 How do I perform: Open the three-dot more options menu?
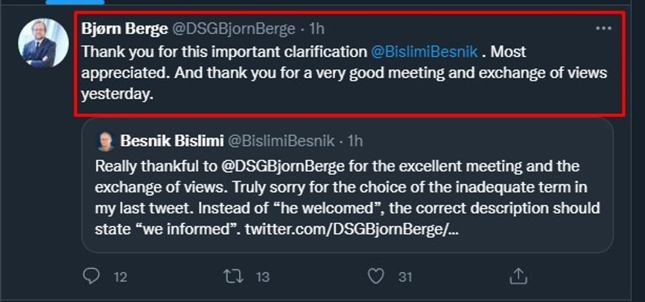[x=604, y=29]
